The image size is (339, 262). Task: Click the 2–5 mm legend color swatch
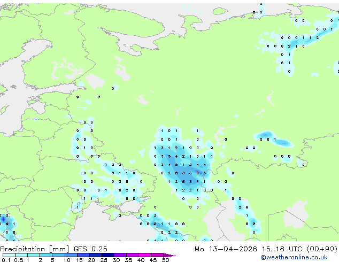pyautogui.click(x=47, y=255)
